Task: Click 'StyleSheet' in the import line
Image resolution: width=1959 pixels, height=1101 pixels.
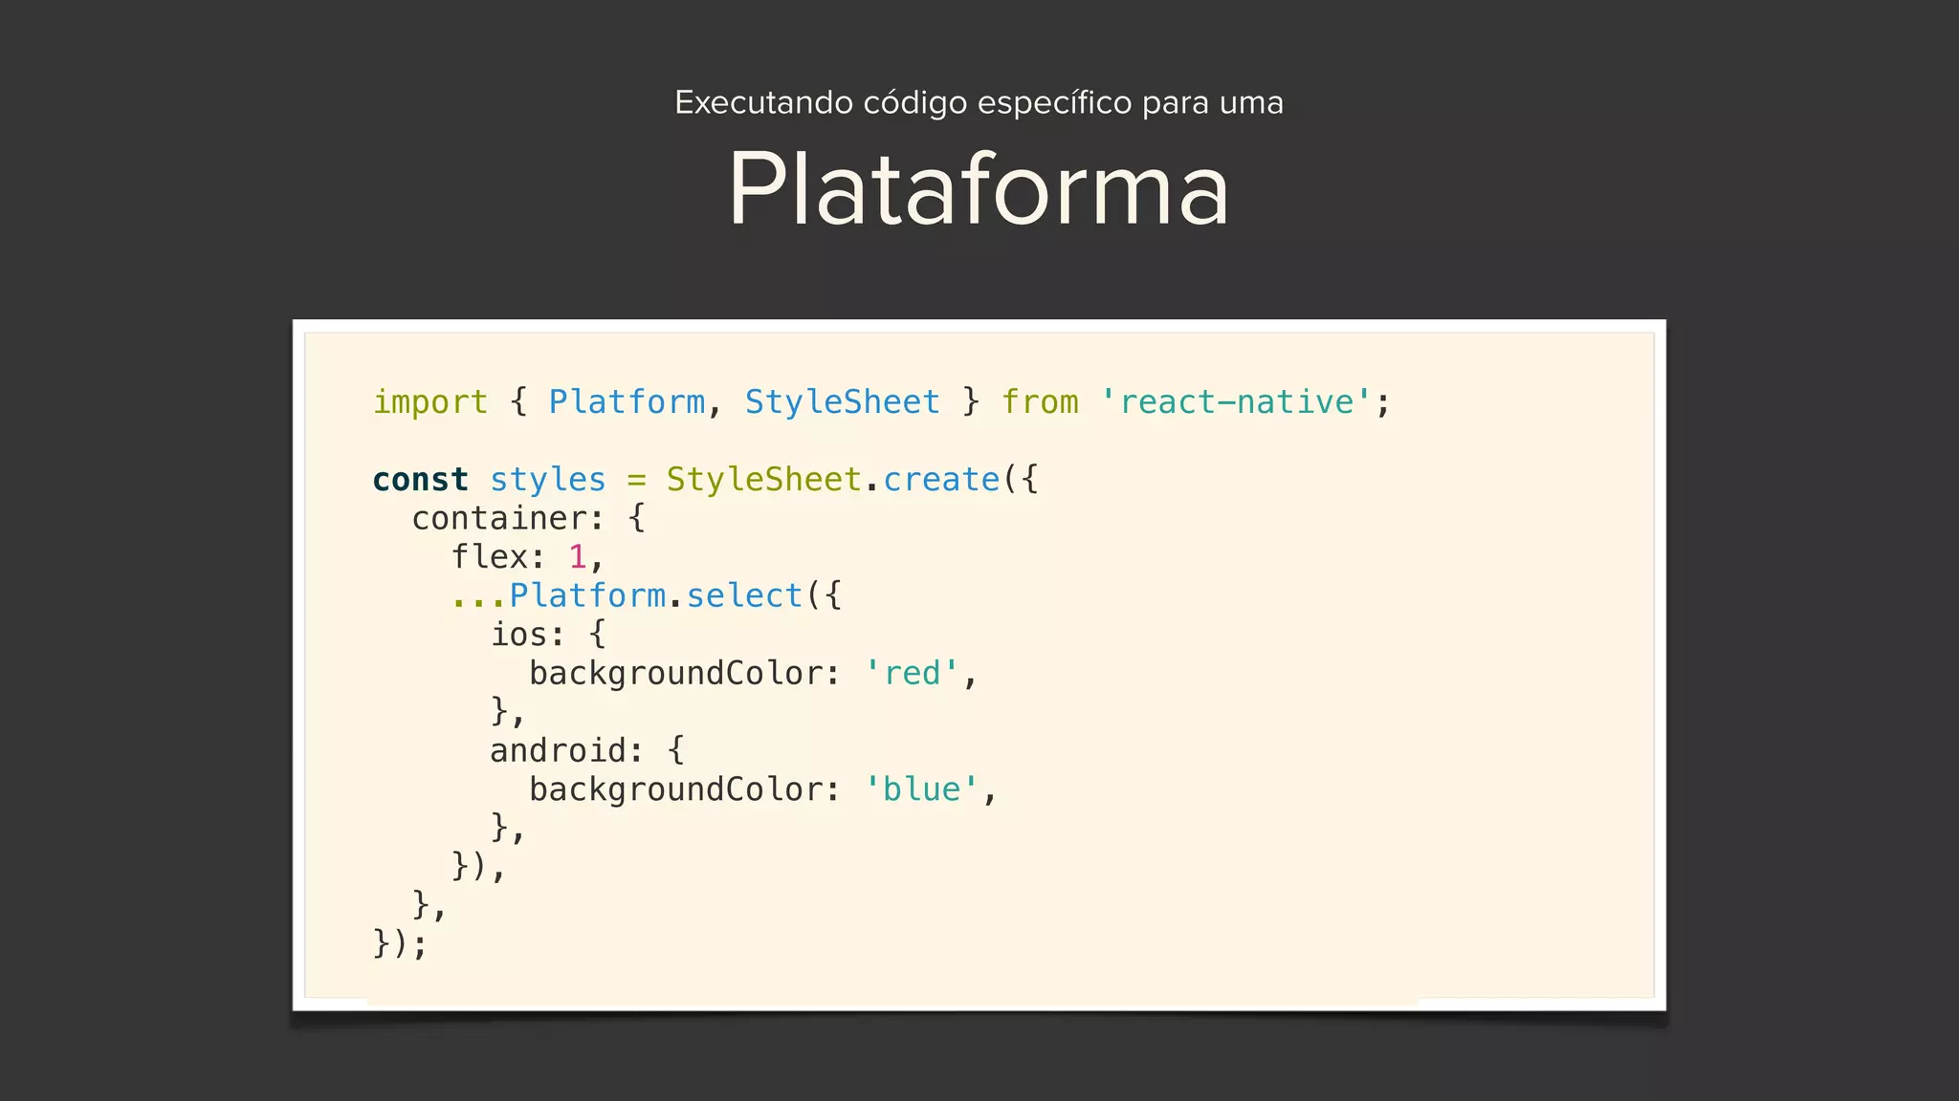Action: (842, 402)
